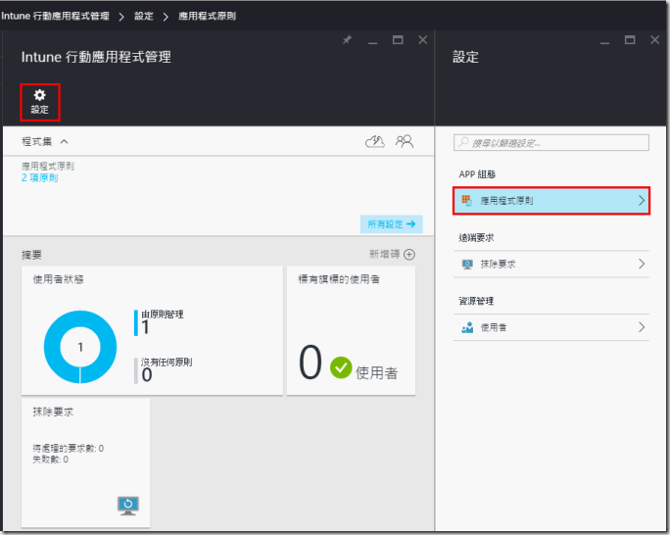
Task: Collapse the 程式集 section
Action: click(x=65, y=142)
